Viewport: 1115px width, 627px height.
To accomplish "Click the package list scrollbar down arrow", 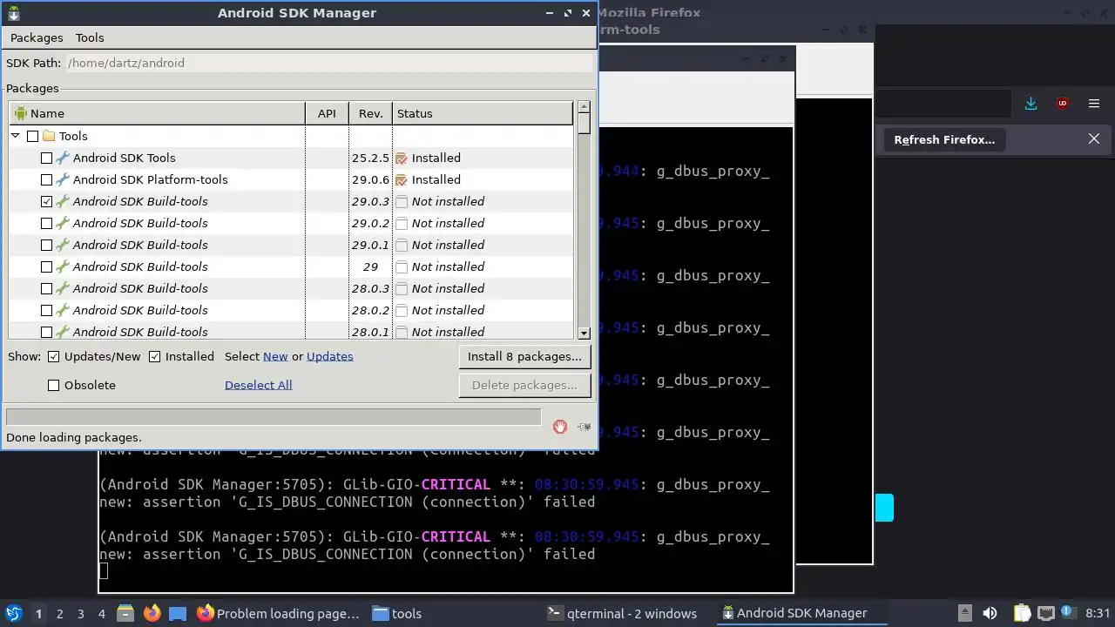I will pyautogui.click(x=584, y=333).
